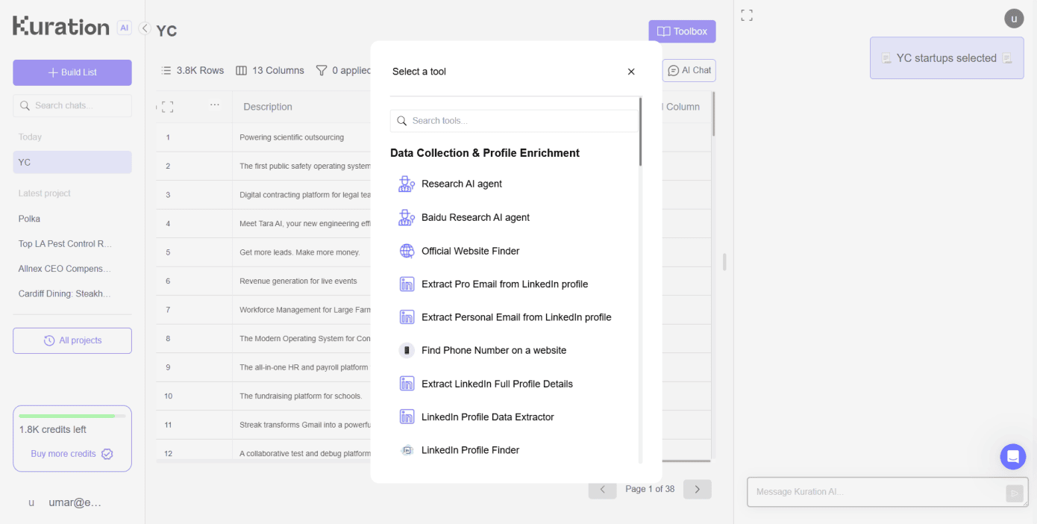The width and height of the screenshot is (1037, 524).
Task: Close the Select a tool dialog
Action: pyautogui.click(x=631, y=72)
